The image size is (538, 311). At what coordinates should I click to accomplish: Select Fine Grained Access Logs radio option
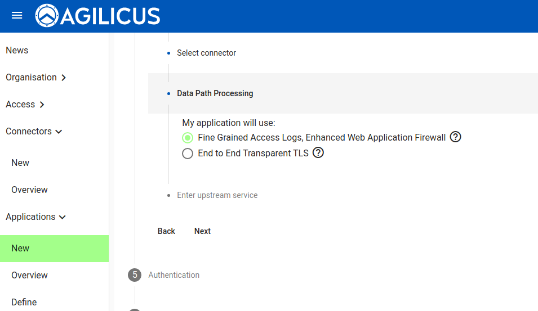coord(188,138)
